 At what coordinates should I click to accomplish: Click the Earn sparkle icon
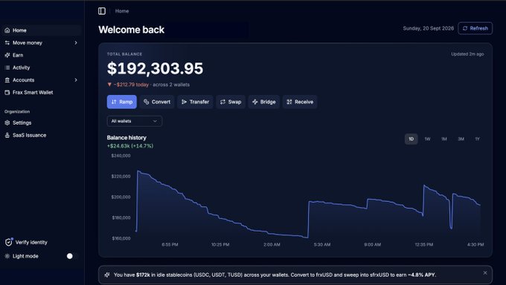[x=7, y=55]
